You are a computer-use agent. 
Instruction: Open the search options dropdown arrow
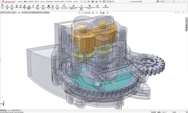coord(175,2)
